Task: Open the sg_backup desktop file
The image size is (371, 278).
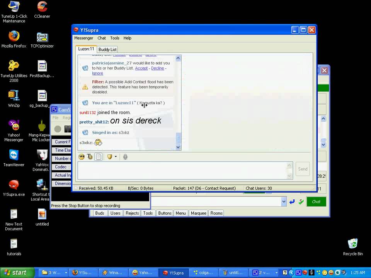Action: [x=40, y=99]
